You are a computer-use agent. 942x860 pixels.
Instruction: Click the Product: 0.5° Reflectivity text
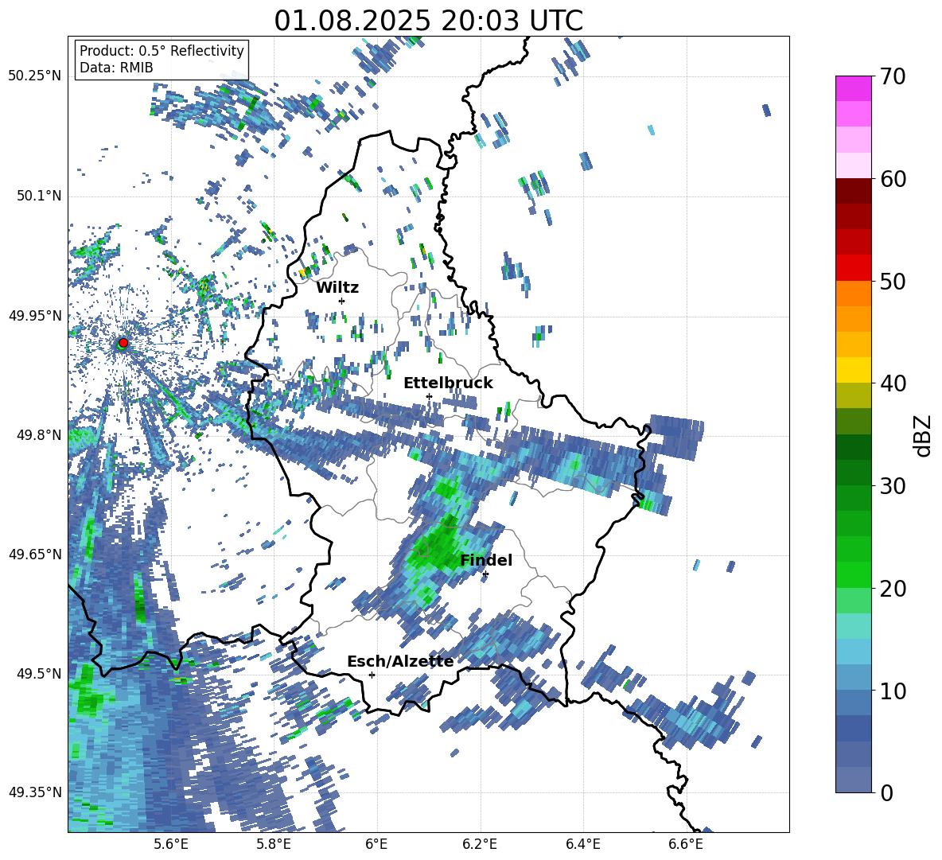point(162,51)
